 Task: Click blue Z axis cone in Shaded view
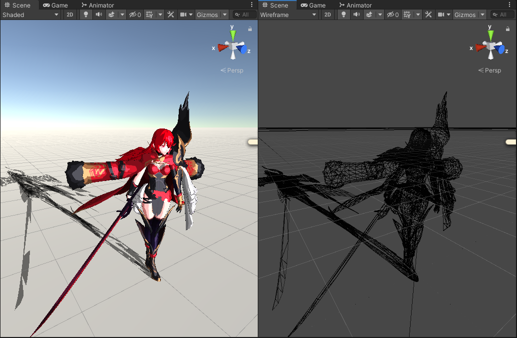242,49
